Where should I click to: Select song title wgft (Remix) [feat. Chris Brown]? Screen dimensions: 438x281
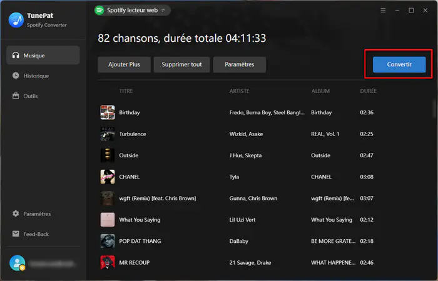(158, 198)
